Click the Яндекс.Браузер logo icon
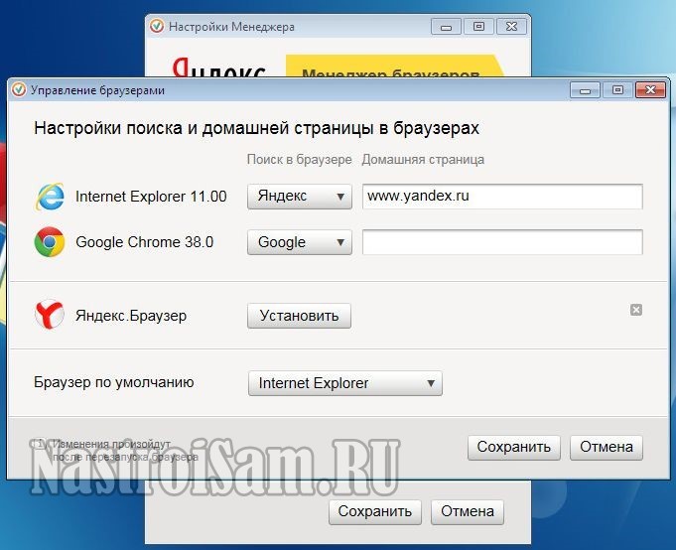The image size is (676, 550). 50,315
